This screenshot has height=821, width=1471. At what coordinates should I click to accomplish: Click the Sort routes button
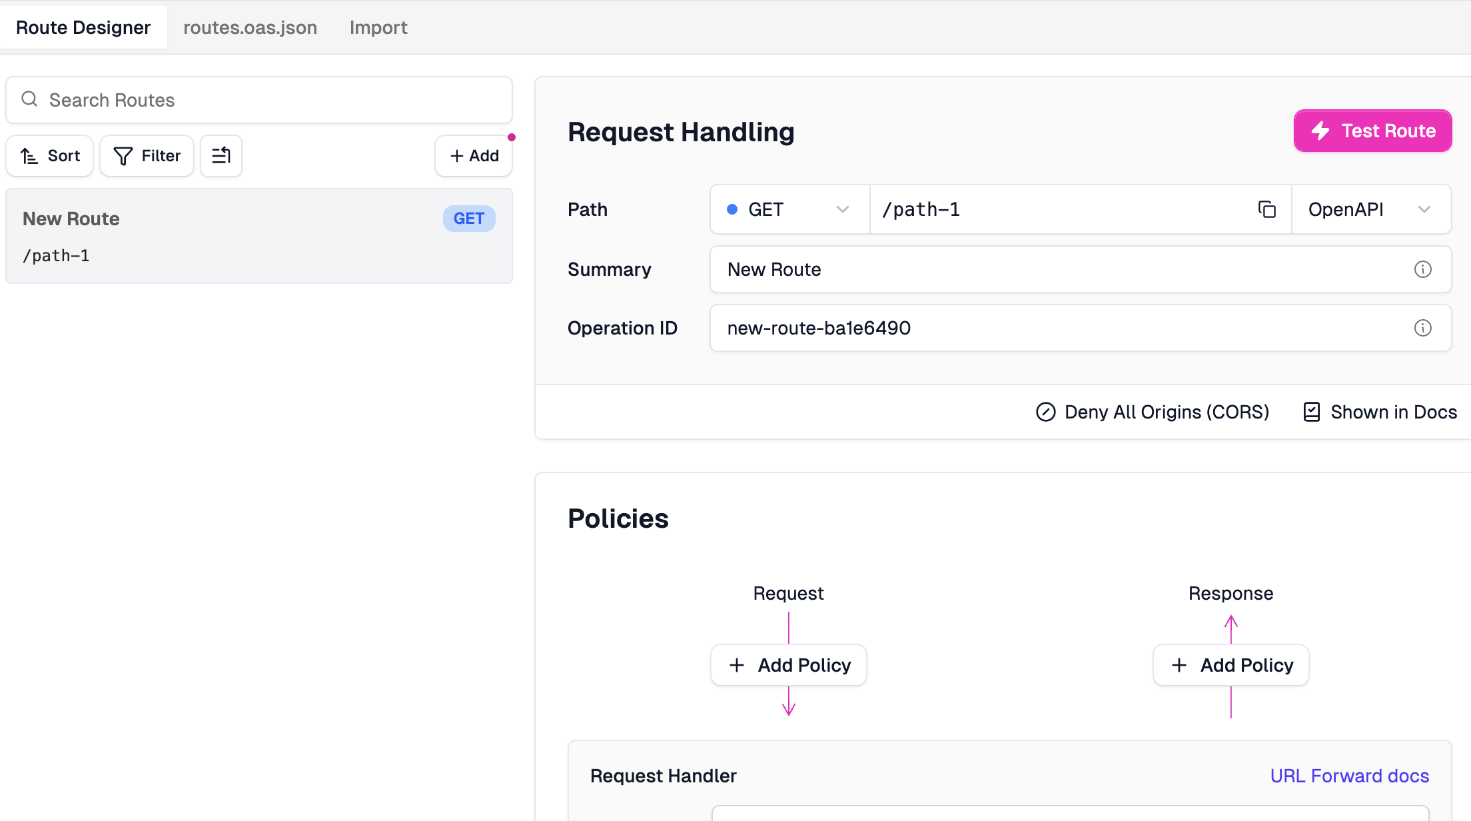(x=50, y=156)
